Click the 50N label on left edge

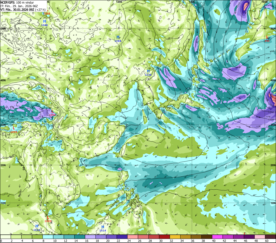(x=3, y=28)
